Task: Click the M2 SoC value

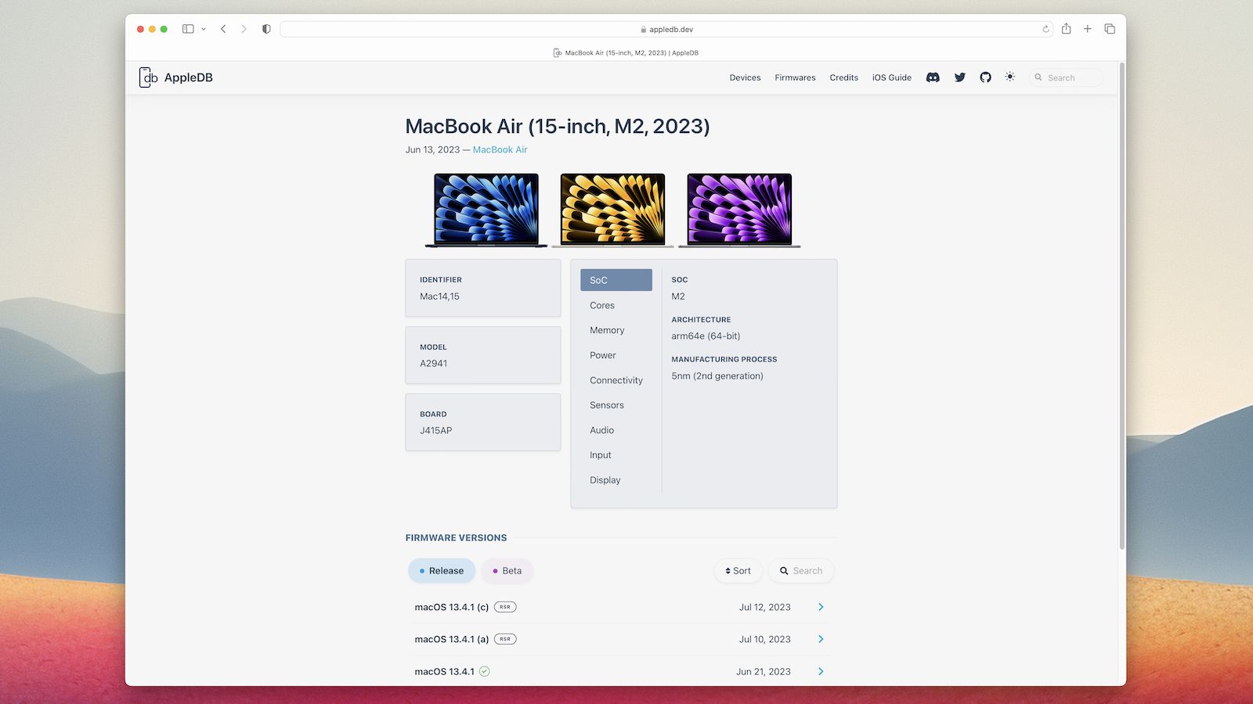Action: coord(678,296)
